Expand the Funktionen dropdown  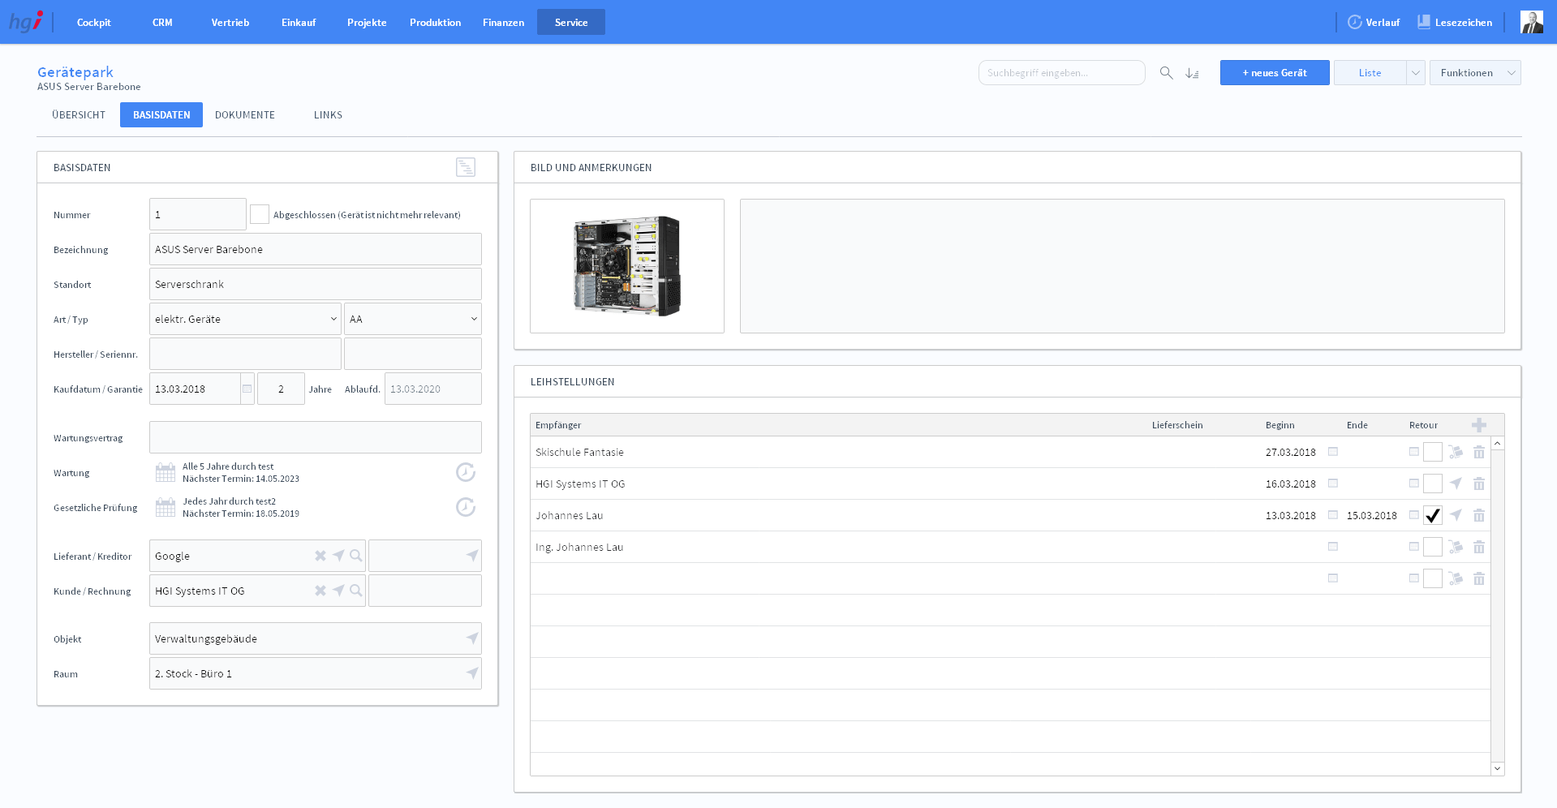[x=1474, y=73]
